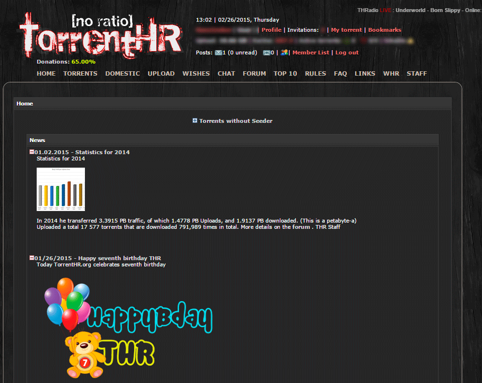Click the TorrentHR logo
Viewport: 482px width, 383px height.
point(101,36)
